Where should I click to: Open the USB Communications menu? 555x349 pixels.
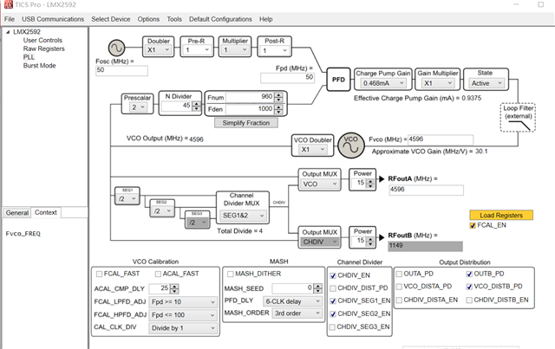53,19
